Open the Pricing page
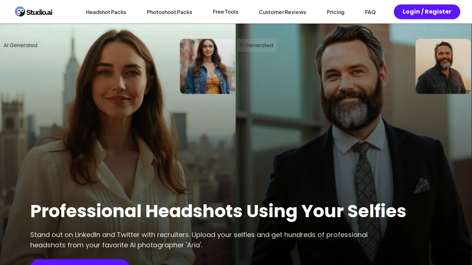The width and height of the screenshot is (472, 265). (x=336, y=12)
